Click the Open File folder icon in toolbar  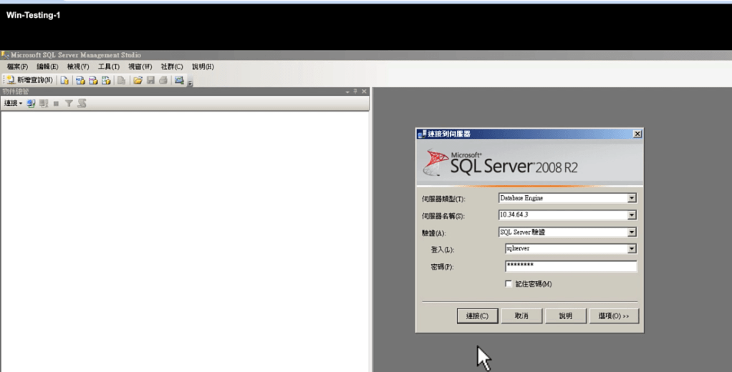pyautogui.click(x=138, y=80)
